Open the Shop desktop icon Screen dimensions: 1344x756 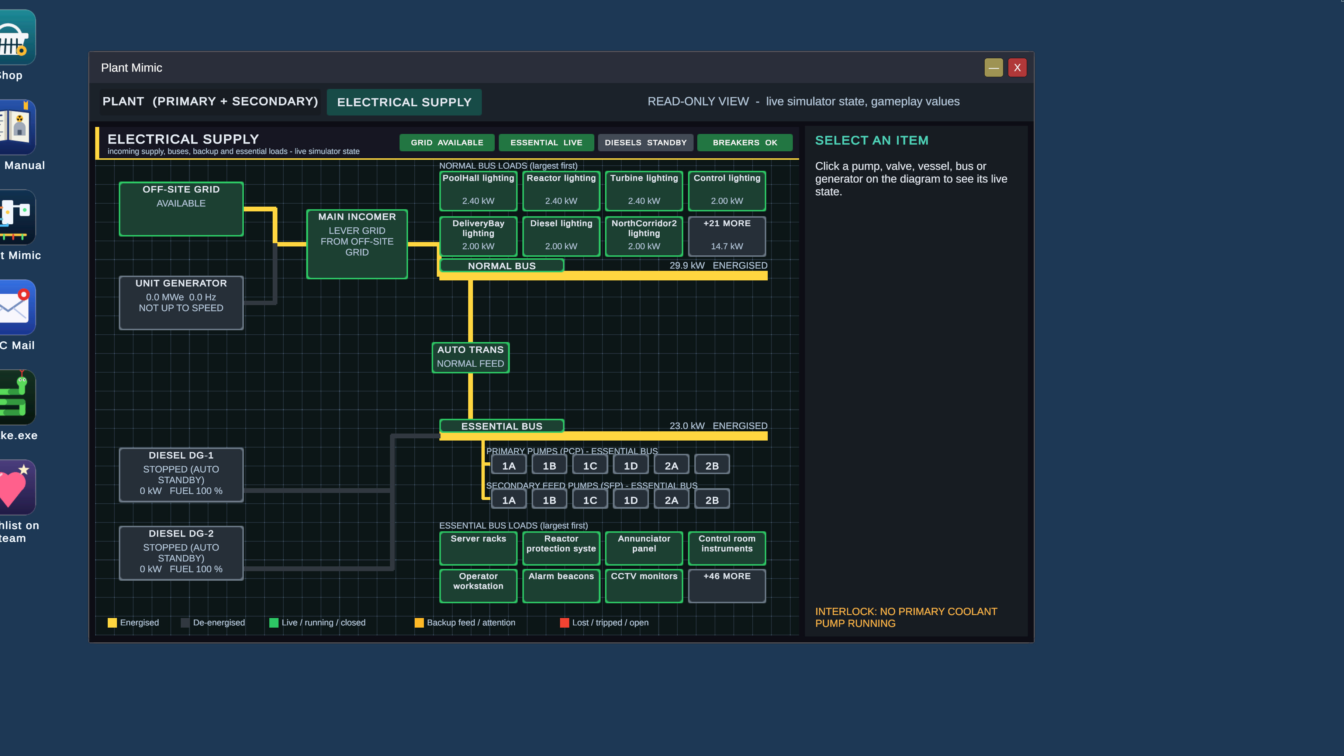[x=17, y=37]
